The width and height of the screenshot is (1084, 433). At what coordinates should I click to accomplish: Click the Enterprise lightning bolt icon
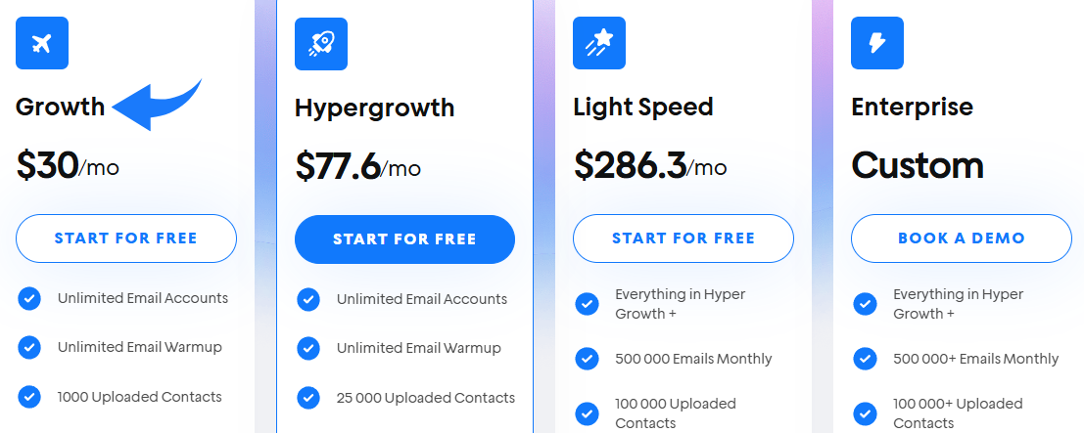[876, 44]
